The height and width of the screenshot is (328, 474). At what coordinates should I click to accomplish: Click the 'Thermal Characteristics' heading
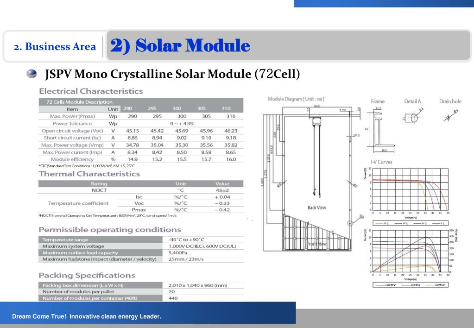pos(89,174)
